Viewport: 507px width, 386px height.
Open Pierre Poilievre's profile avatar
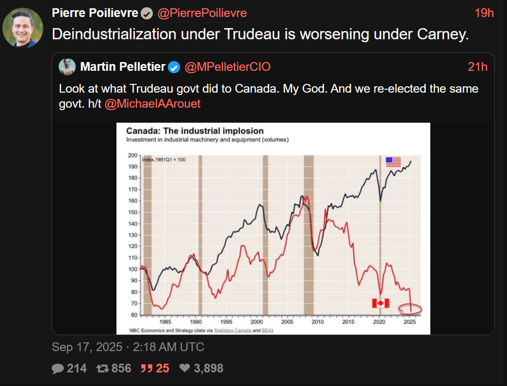click(x=23, y=27)
